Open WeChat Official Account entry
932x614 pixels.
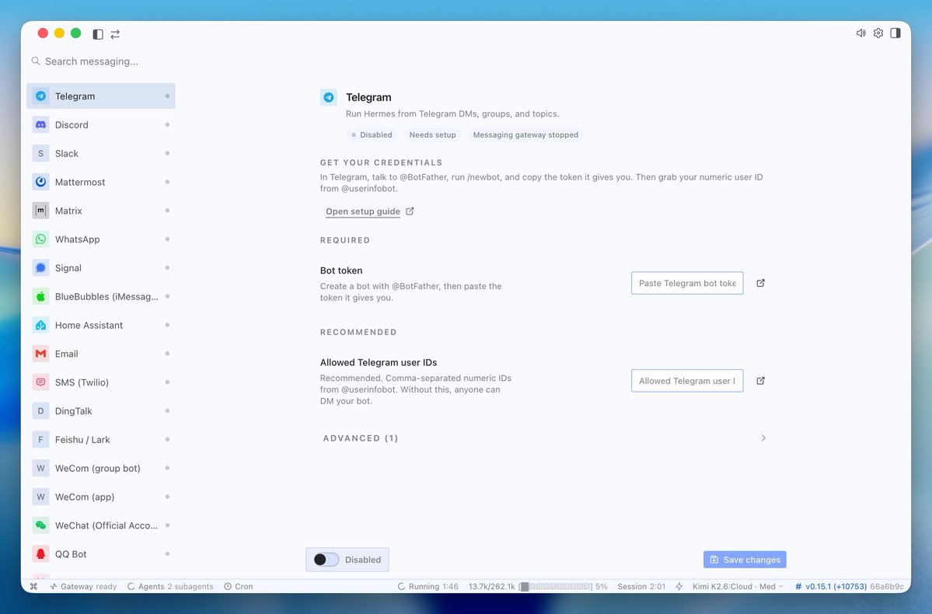click(100, 525)
